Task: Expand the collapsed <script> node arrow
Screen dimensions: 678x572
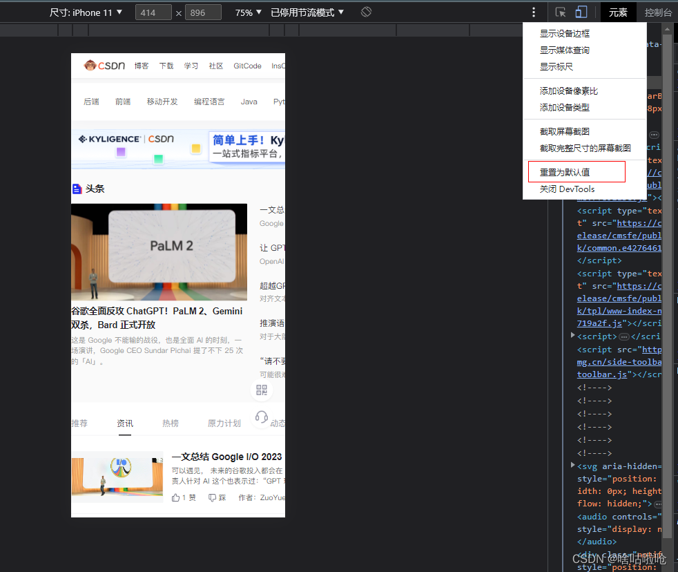Action: pyautogui.click(x=572, y=335)
